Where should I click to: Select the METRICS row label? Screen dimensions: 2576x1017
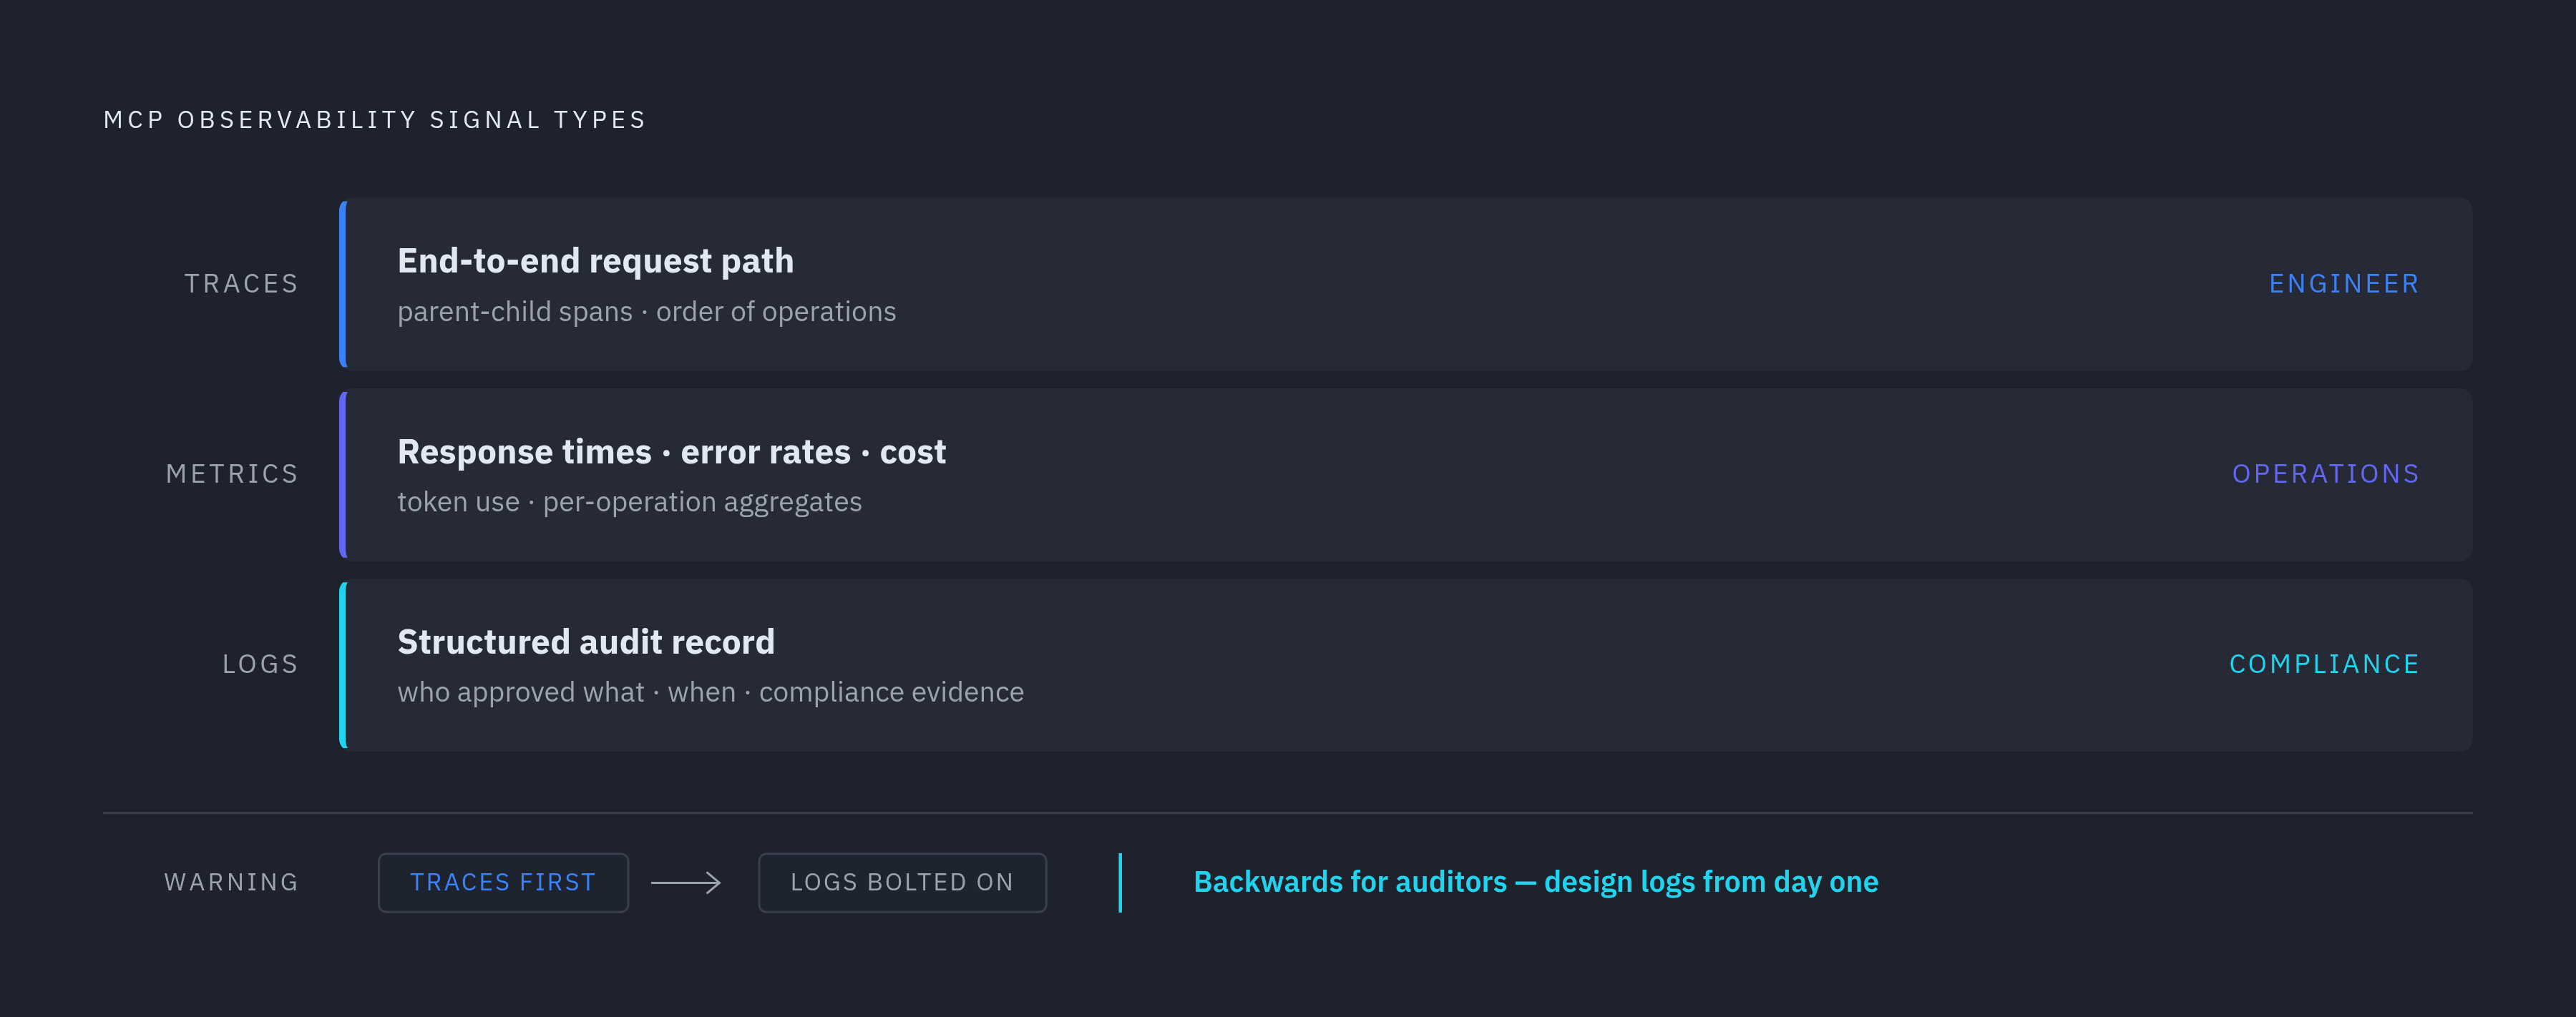pyautogui.click(x=232, y=473)
